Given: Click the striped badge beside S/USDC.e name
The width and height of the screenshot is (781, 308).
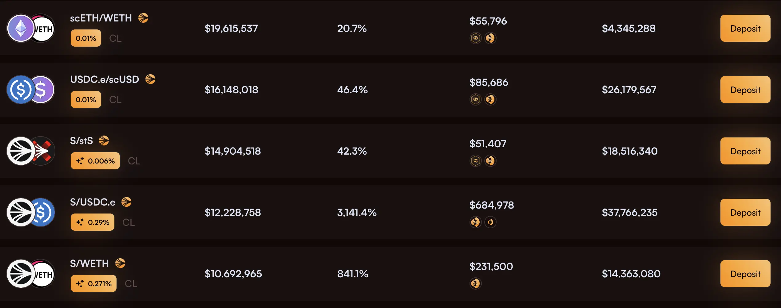Looking at the screenshot, I should 126,202.
